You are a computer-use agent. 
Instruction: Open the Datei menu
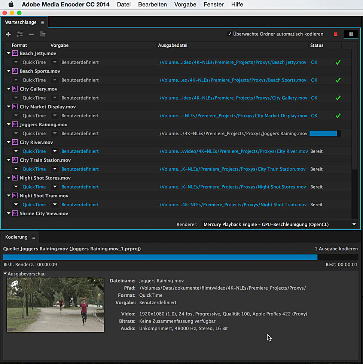pyautogui.click(x=123, y=4)
